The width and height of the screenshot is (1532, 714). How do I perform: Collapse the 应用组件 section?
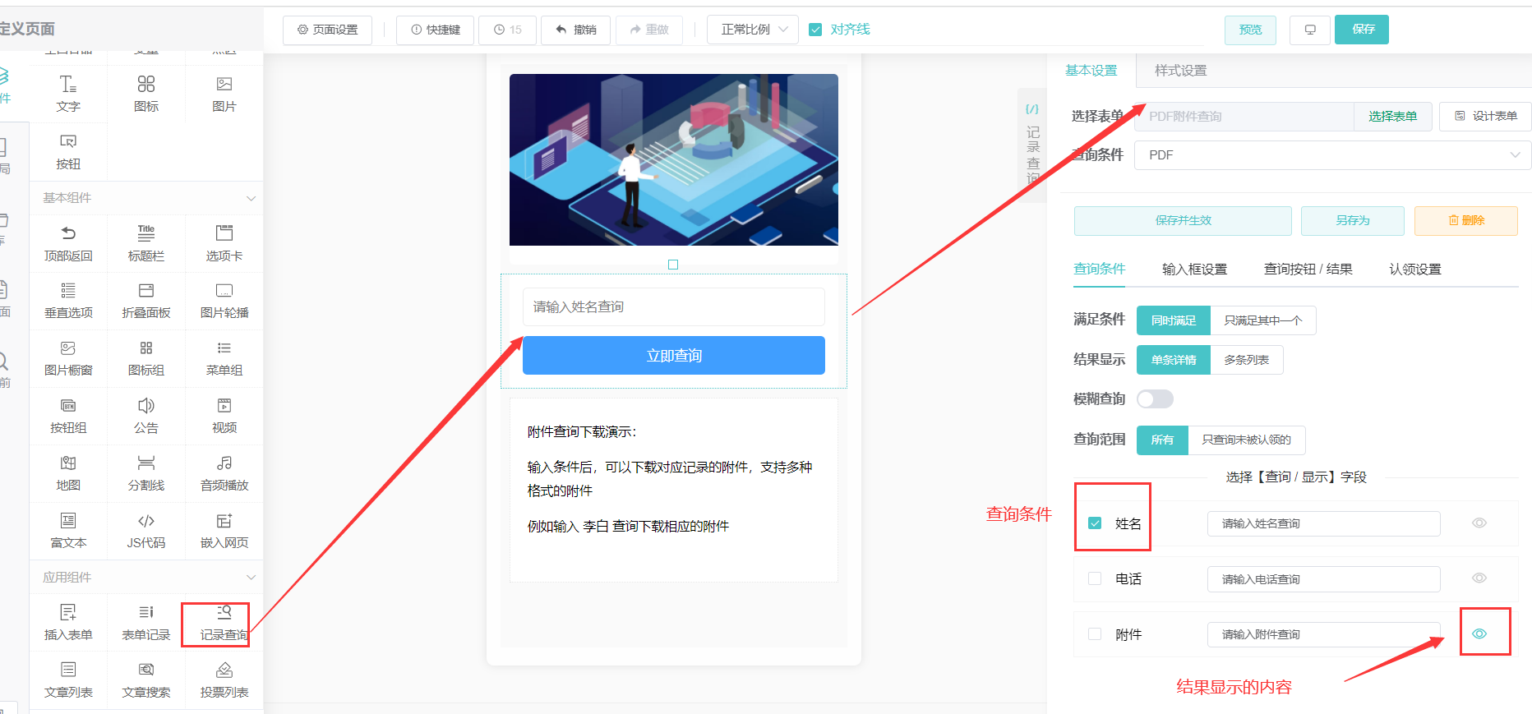point(251,578)
